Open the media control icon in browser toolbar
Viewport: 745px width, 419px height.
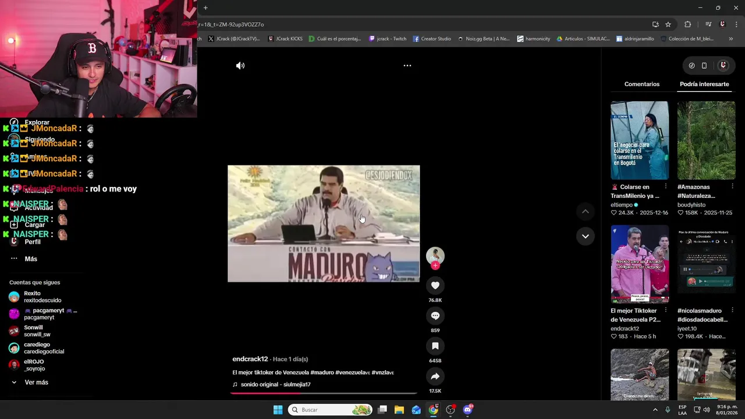coord(708,24)
